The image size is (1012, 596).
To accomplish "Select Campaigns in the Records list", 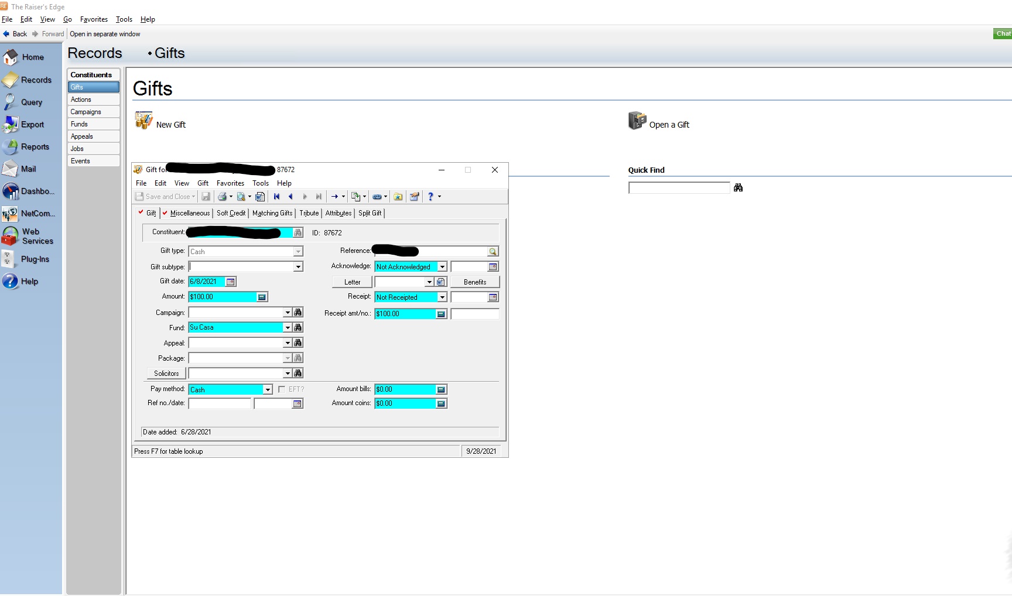I will click(x=94, y=112).
